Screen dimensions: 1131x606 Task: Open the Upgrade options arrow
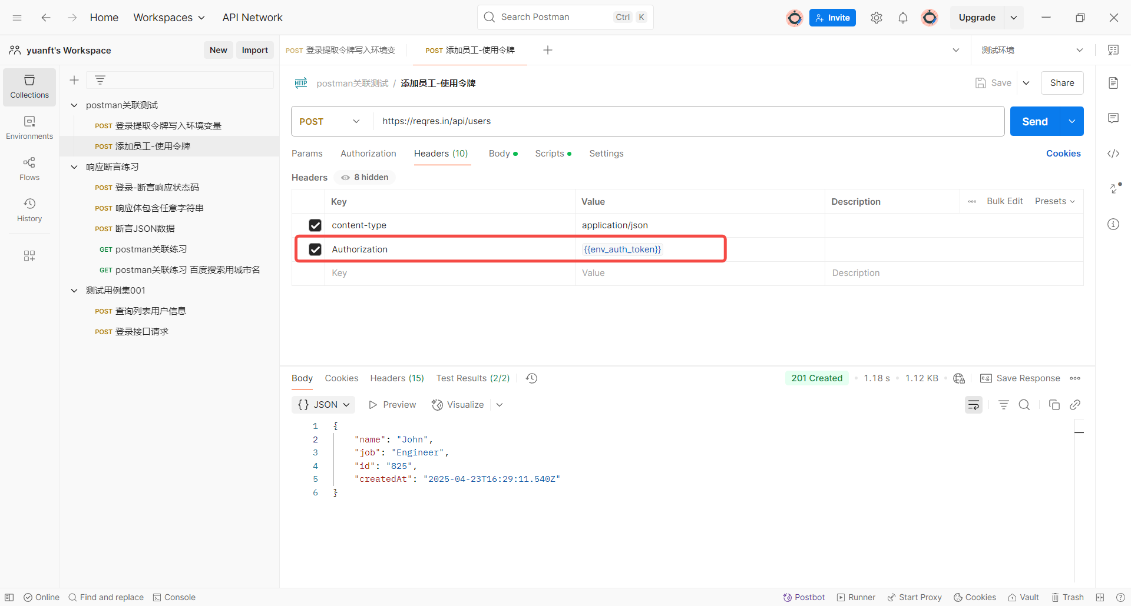pyautogui.click(x=1014, y=18)
